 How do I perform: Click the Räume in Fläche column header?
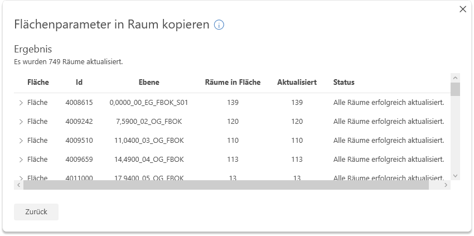(x=233, y=83)
